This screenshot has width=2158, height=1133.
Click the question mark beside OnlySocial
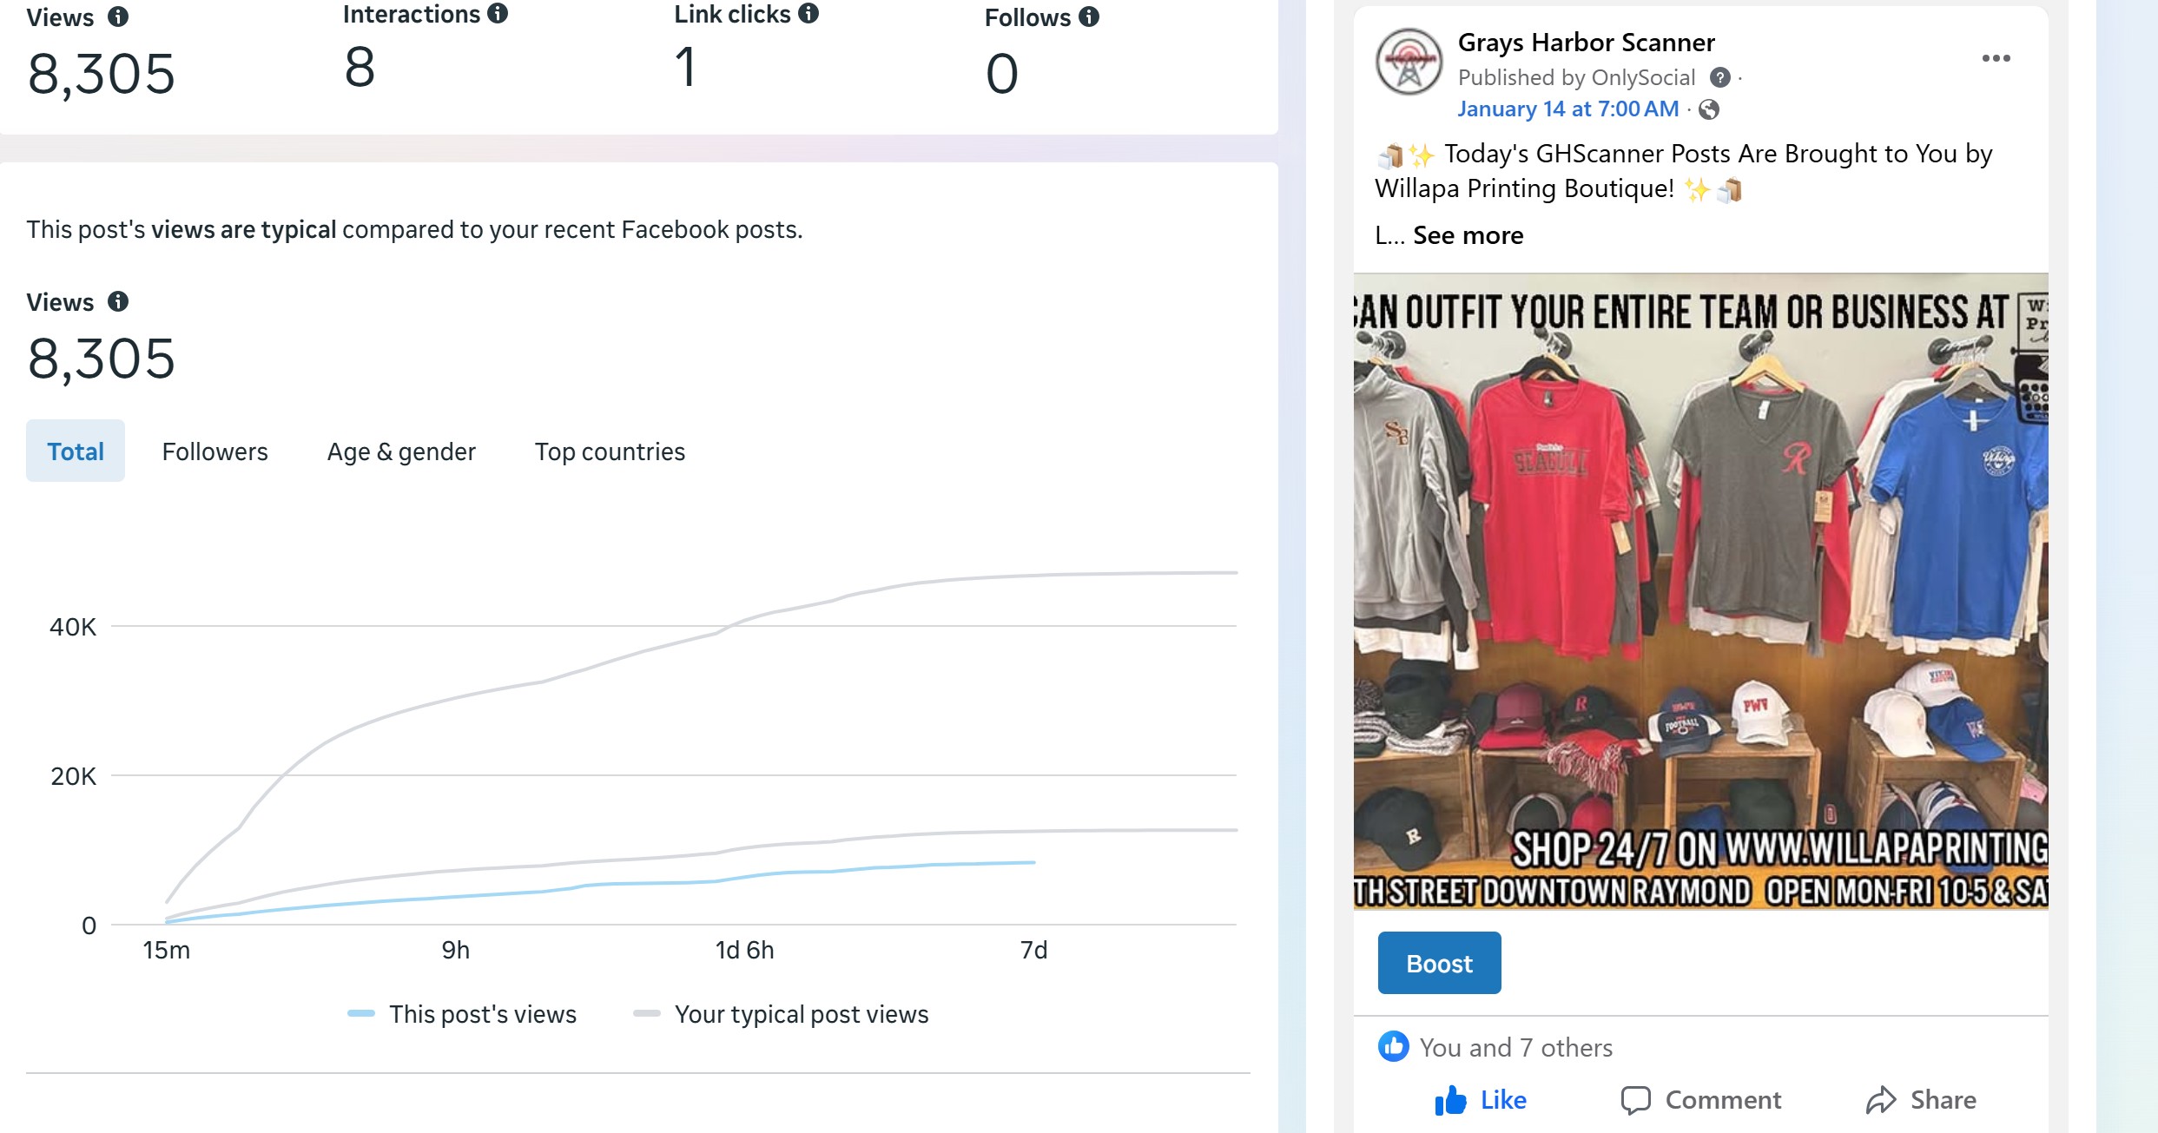[x=1719, y=77]
